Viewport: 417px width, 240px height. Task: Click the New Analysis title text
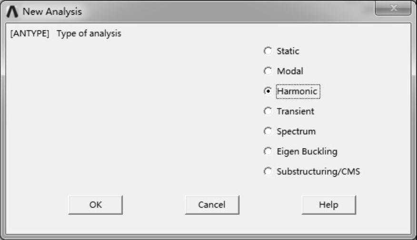tap(52, 11)
